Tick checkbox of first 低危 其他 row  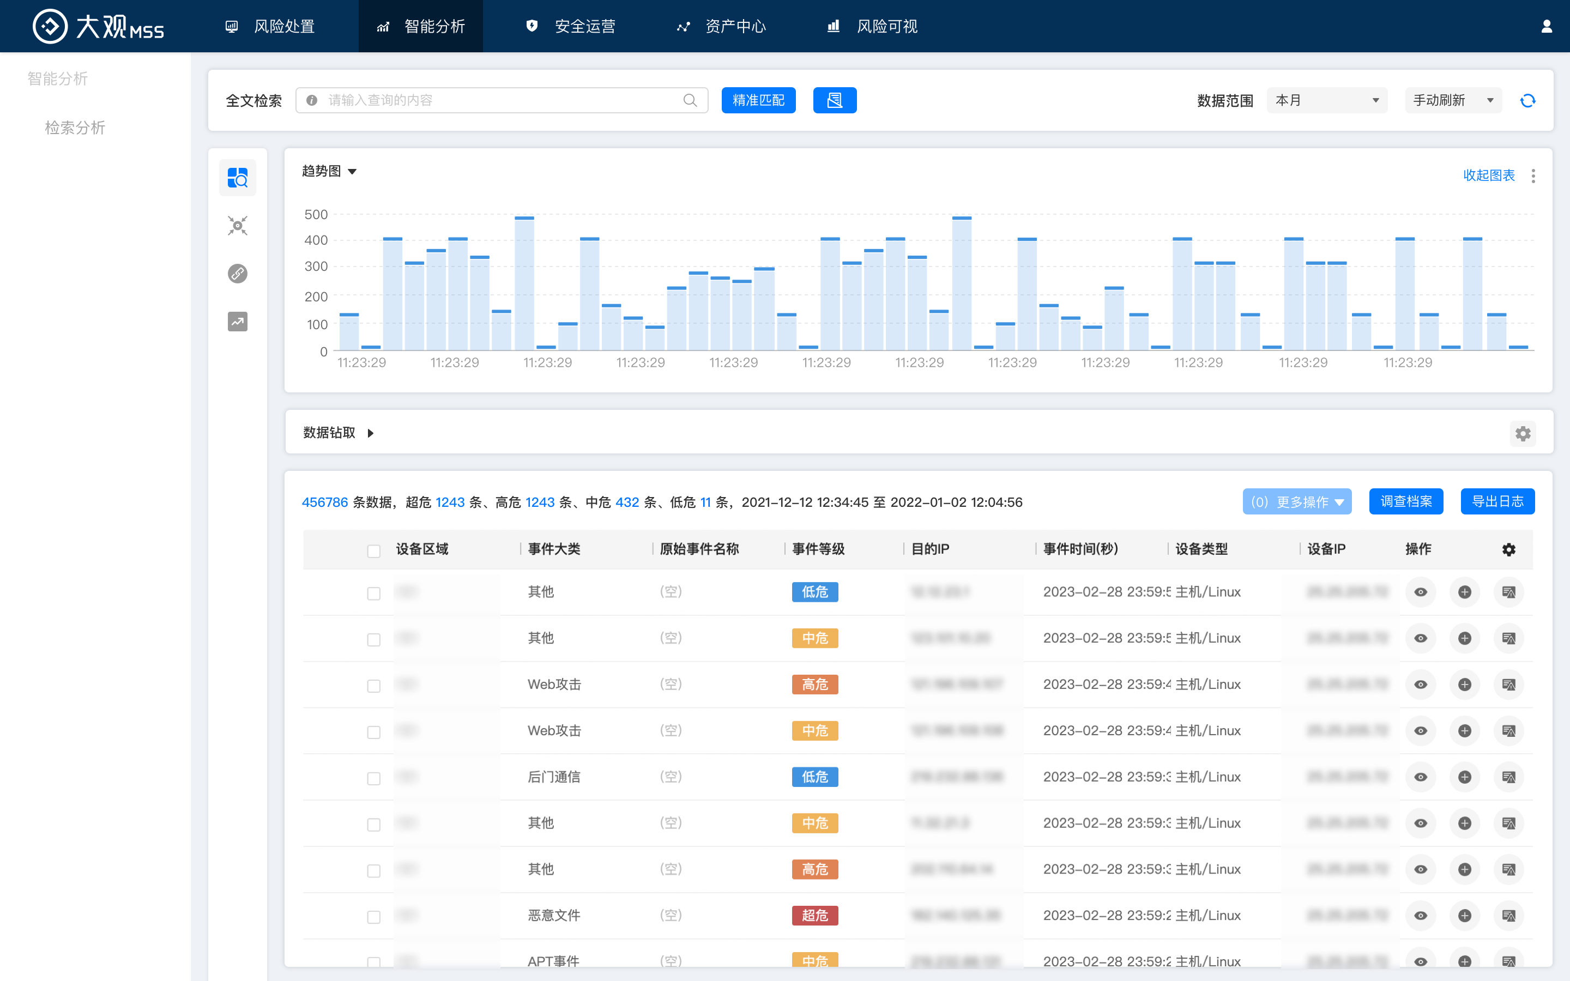(x=373, y=594)
